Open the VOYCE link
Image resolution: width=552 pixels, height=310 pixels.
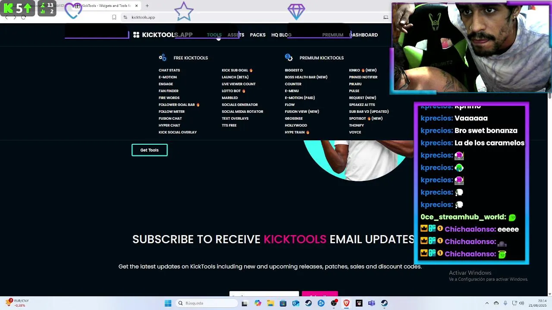point(355,132)
